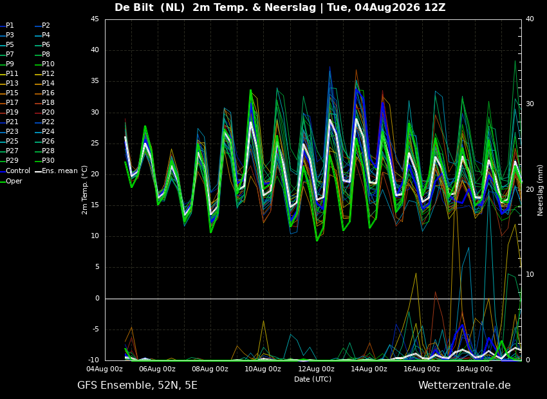
Task: Click the P13 legend entry
Action: [x=10, y=84]
